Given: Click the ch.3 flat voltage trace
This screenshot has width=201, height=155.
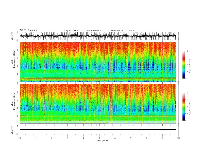Looking at the screenshot, I should [x=98, y=130].
